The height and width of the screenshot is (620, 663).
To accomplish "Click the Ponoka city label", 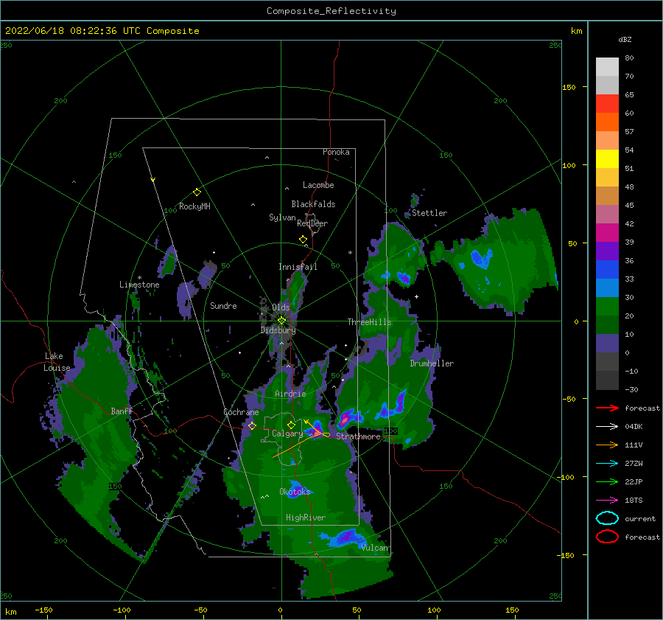I will click(336, 152).
